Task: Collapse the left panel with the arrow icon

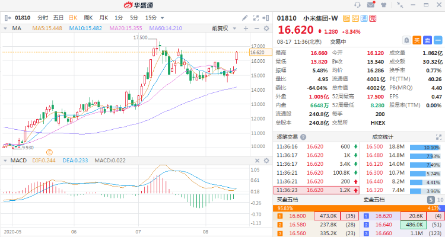Action: (7, 18)
